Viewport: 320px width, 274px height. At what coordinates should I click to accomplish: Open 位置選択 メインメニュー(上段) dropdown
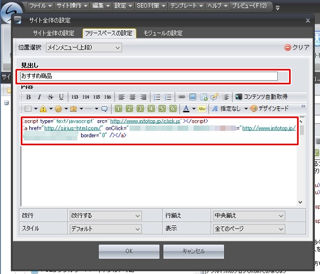[84, 48]
